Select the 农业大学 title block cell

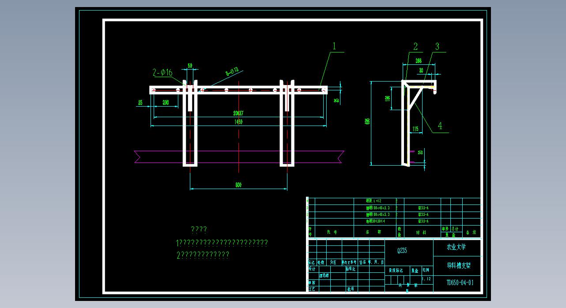tap(457, 247)
